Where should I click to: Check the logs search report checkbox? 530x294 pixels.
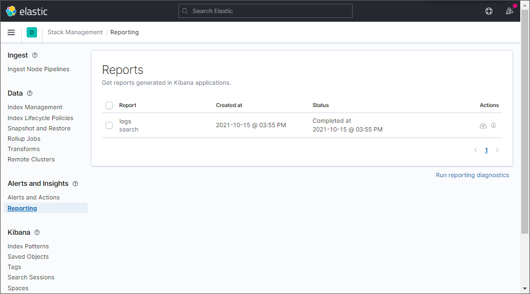click(x=109, y=126)
